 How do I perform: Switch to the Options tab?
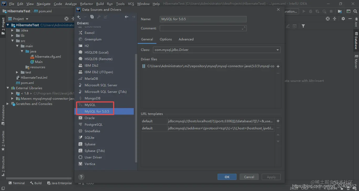pyautogui.click(x=166, y=39)
